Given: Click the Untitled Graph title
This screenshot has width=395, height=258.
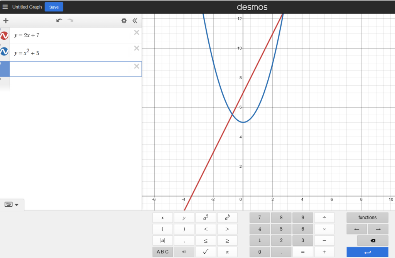Looking at the screenshot, I should pyautogui.click(x=27, y=7).
